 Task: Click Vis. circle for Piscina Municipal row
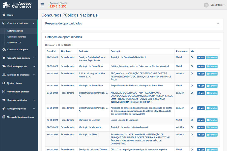[192, 66]
